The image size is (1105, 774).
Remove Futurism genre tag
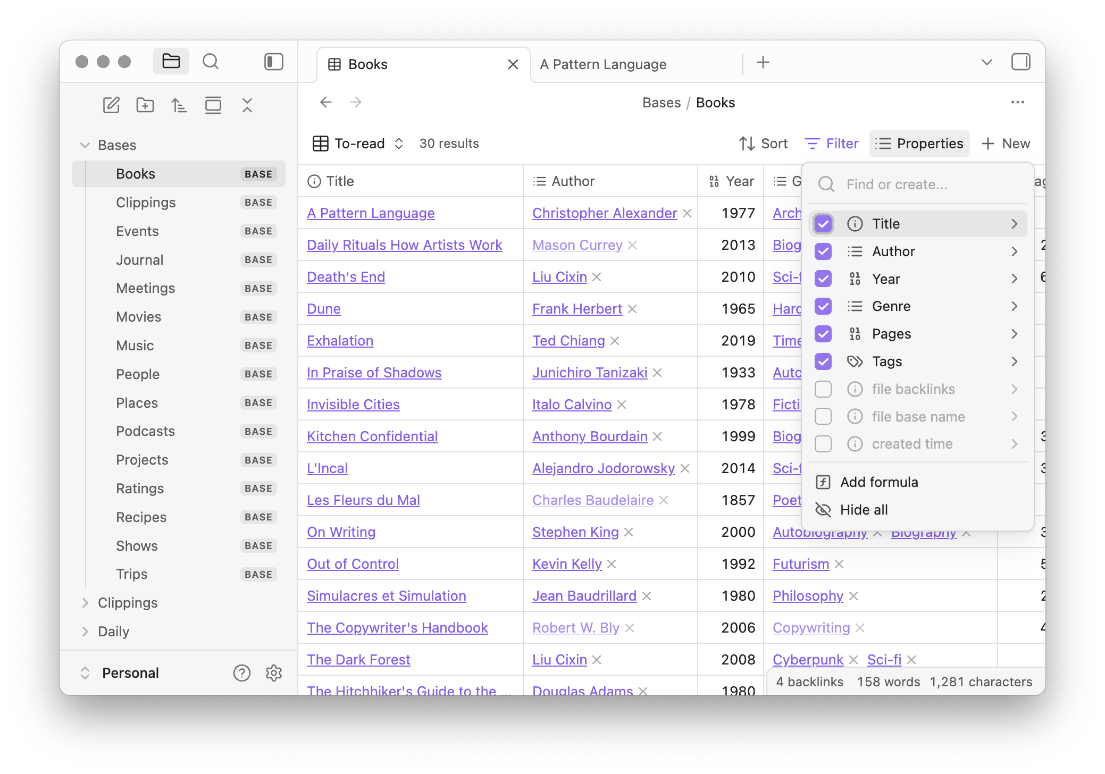click(839, 564)
